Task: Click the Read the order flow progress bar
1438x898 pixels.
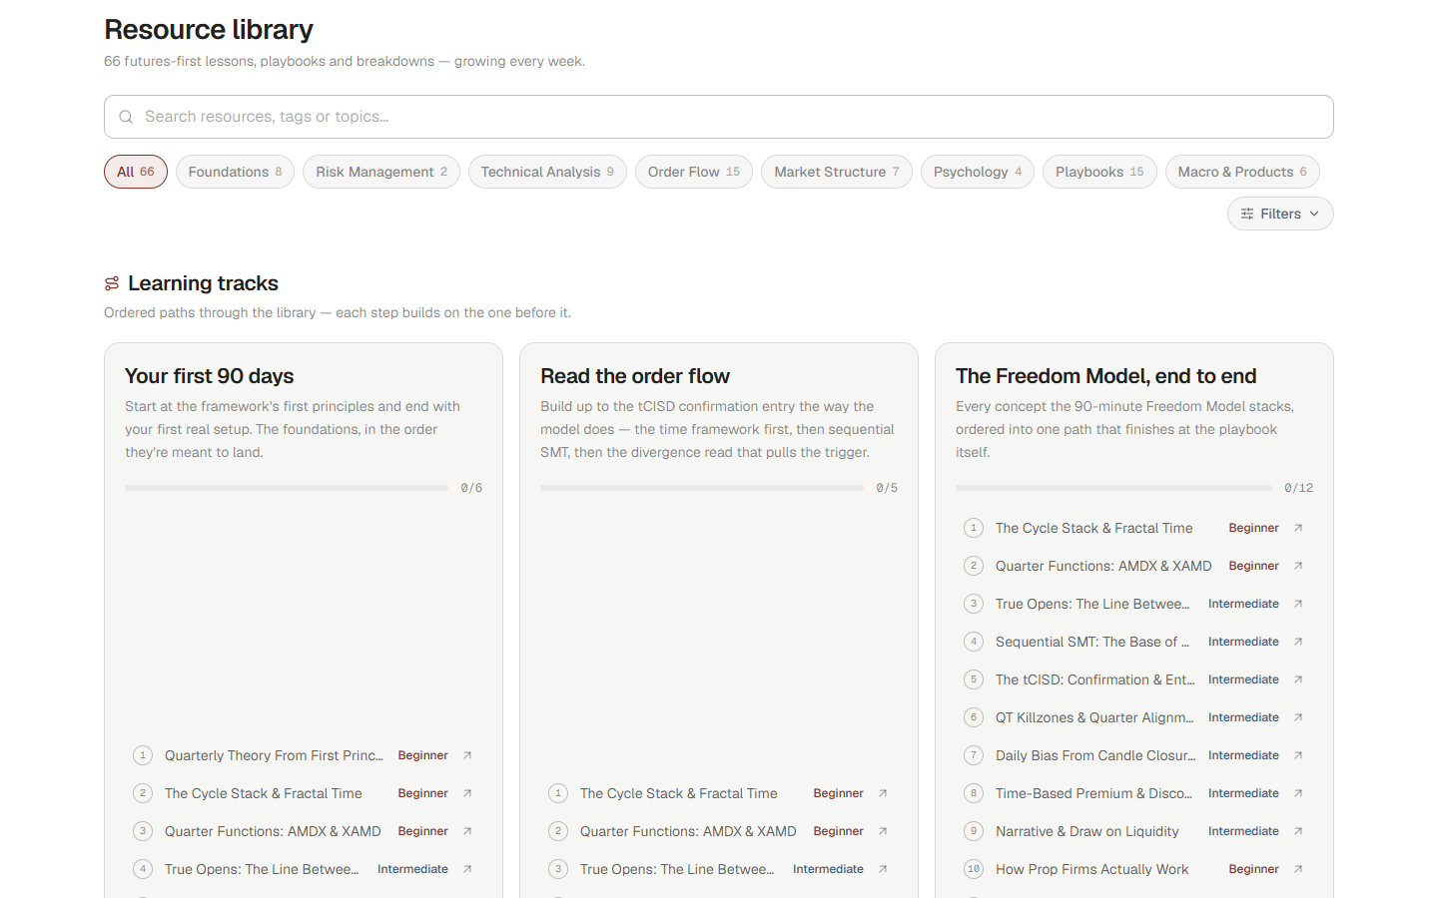Action: pos(702,488)
